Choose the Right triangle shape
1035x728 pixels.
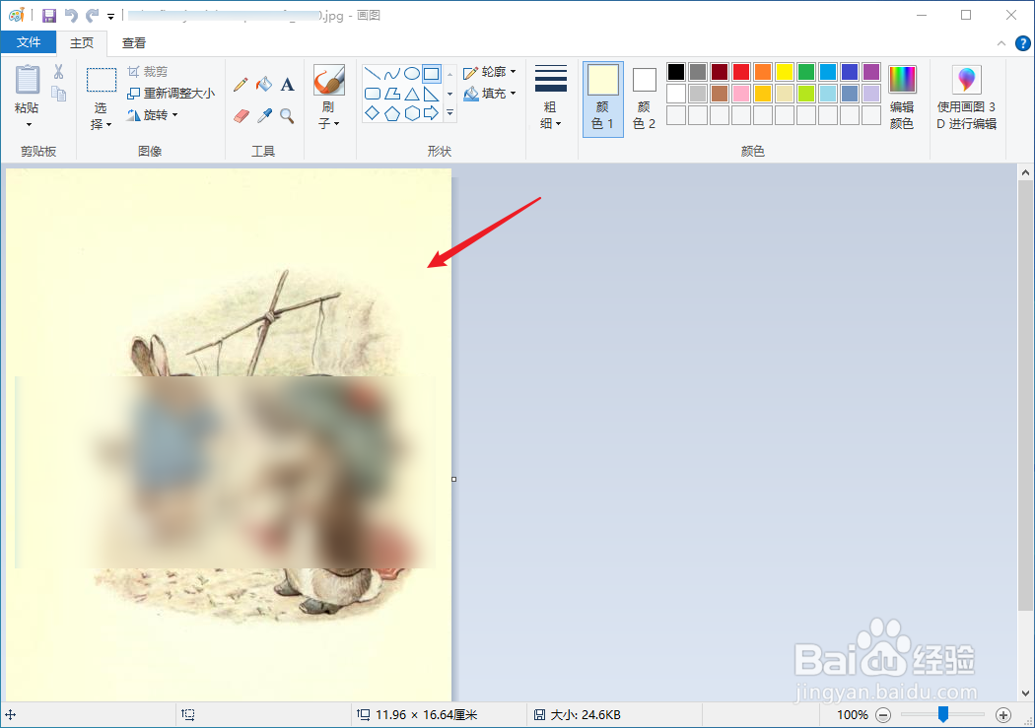tap(431, 94)
